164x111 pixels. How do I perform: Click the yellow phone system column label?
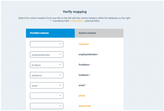pos(82,96)
